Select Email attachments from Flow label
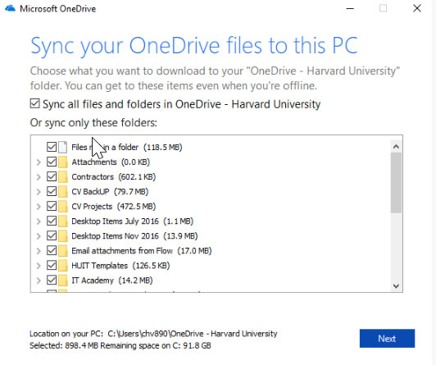Image resolution: width=436 pixels, height=365 pixels. click(142, 251)
